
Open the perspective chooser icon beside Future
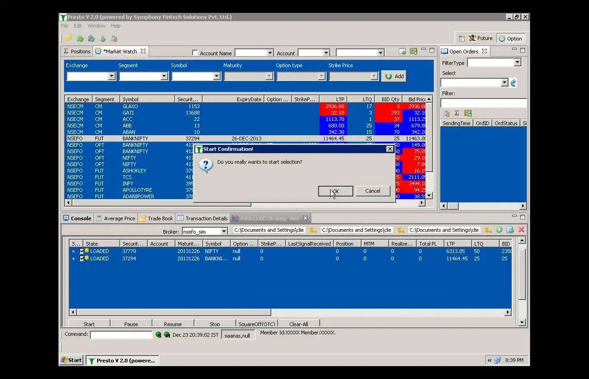tap(462, 38)
